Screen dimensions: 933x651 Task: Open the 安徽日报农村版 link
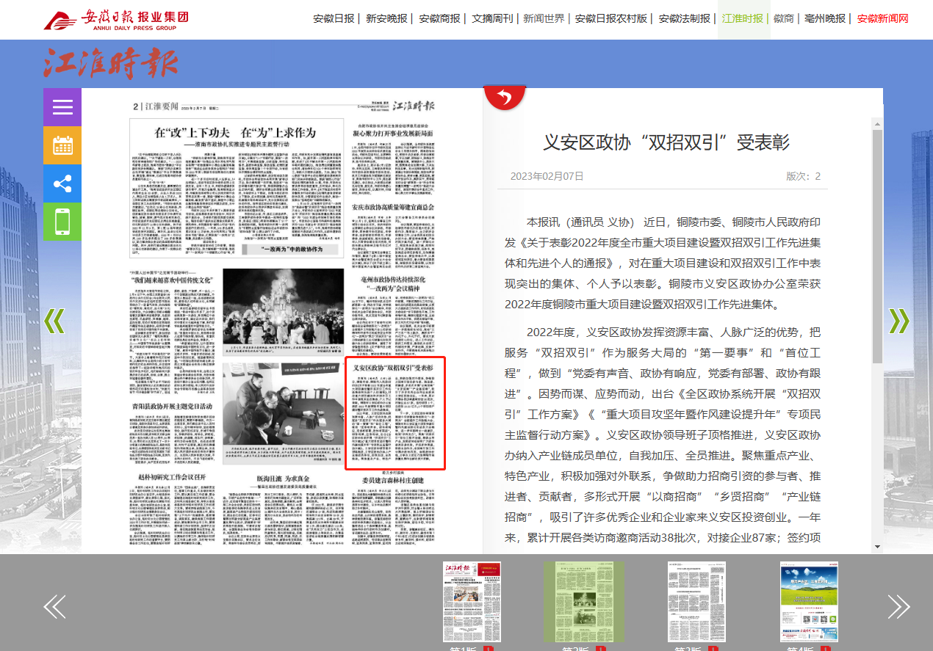click(x=611, y=19)
